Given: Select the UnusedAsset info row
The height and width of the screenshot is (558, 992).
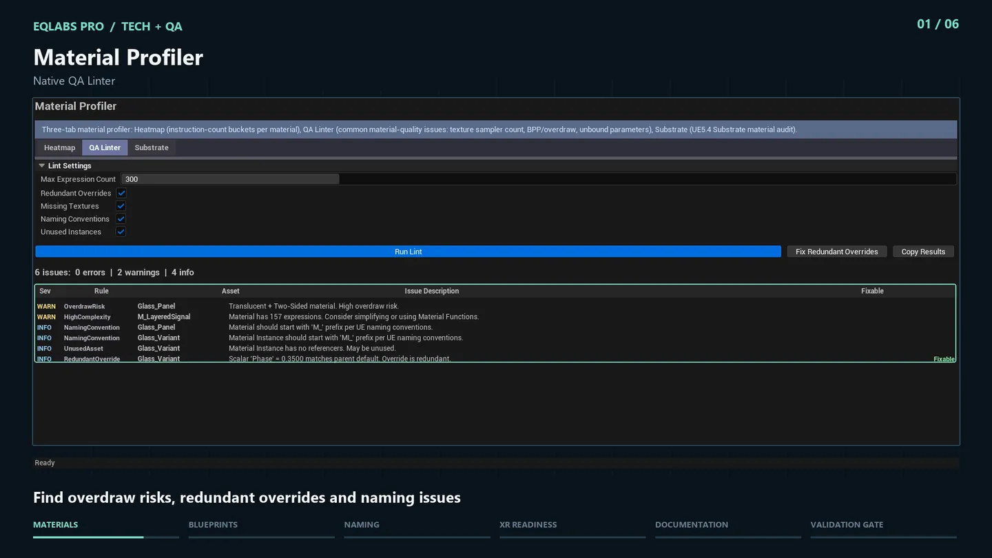Looking at the screenshot, I should tap(495, 349).
